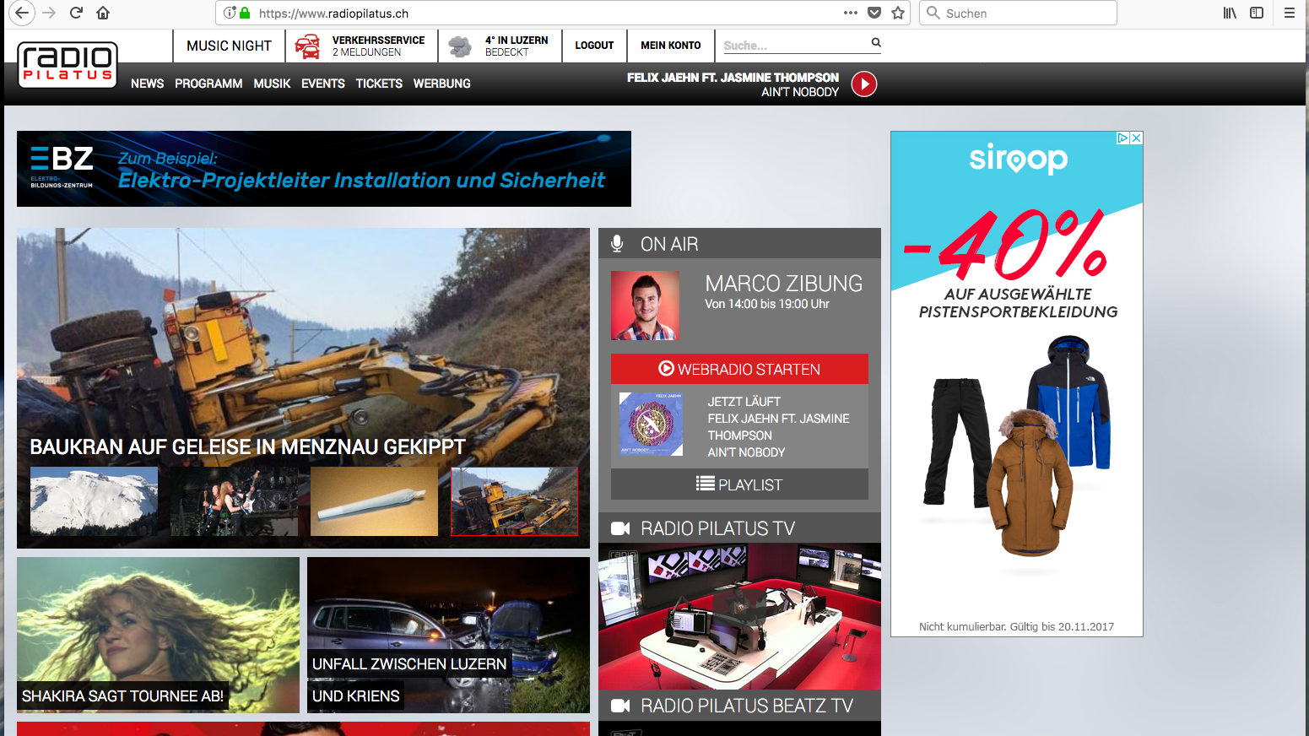Image resolution: width=1309 pixels, height=736 pixels.
Task: Click Marco Zibung host photo
Action: (645, 306)
